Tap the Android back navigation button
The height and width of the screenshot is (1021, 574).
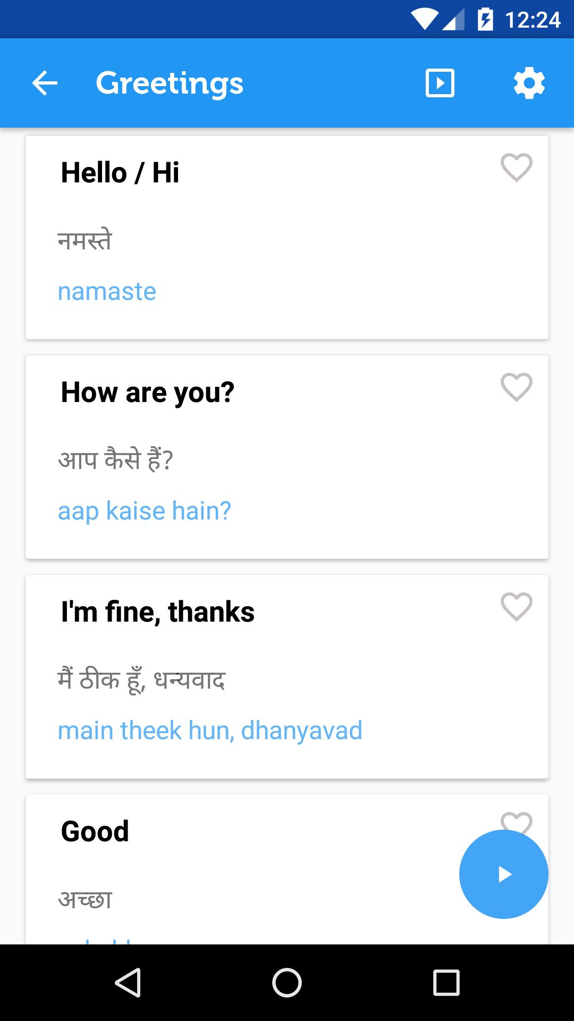(x=128, y=982)
